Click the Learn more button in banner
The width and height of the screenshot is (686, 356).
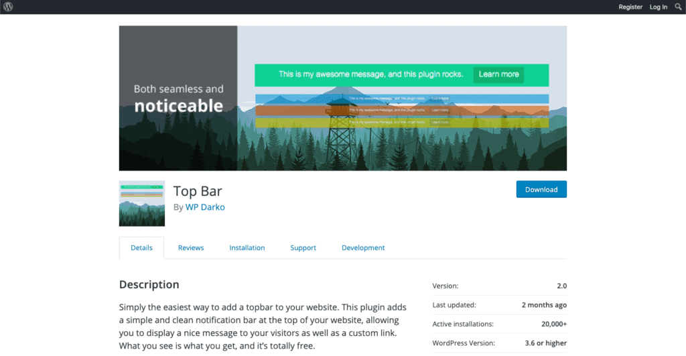pos(498,74)
